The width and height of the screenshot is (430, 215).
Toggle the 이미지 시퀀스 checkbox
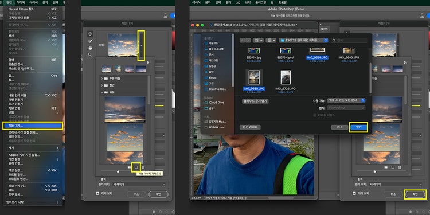point(315,115)
